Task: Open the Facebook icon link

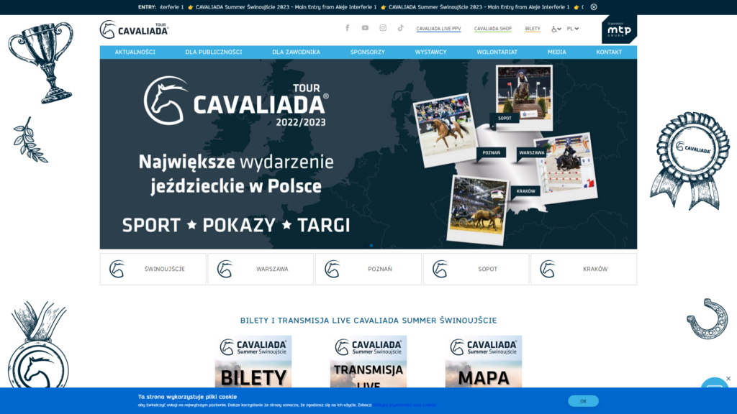Action: tap(348, 28)
